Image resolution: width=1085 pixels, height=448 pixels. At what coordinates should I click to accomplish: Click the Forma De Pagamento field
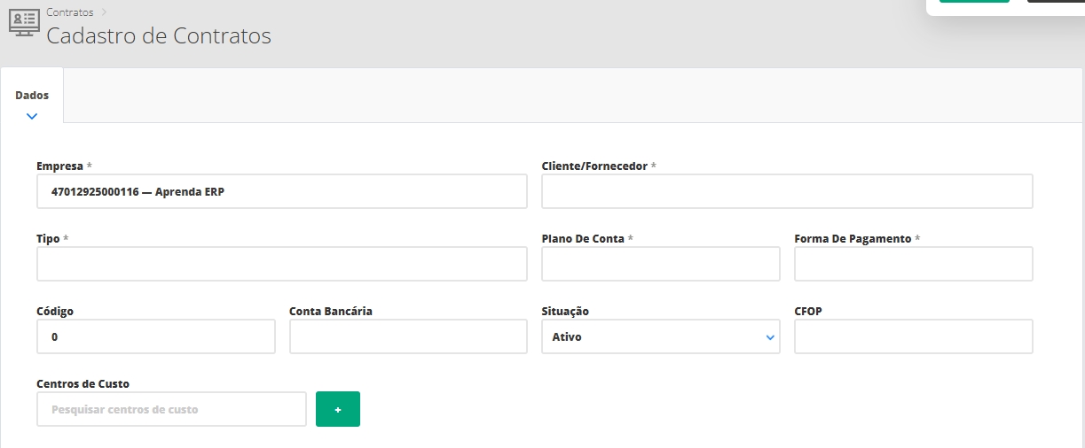coord(913,264)
